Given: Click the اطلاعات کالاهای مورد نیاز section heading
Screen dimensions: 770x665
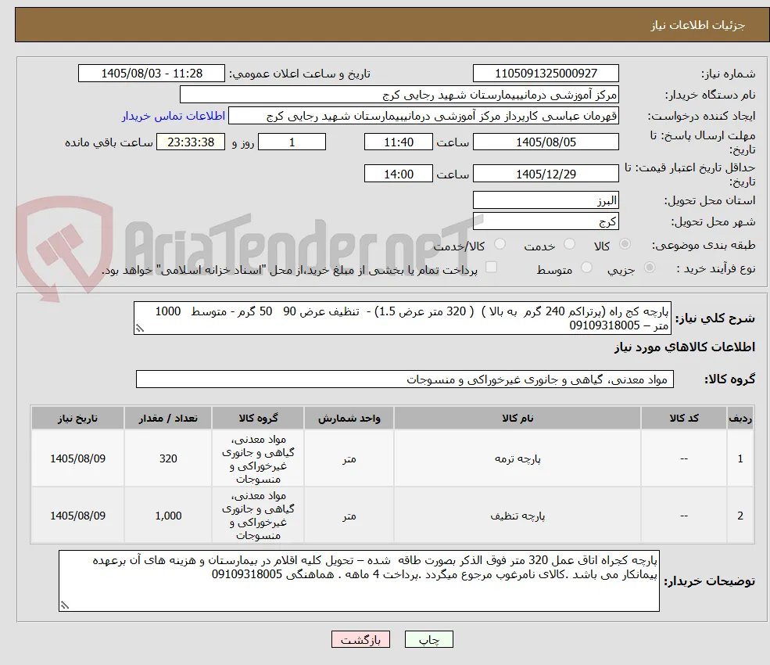Looking at the screenshot, I should tap(685, 347).
